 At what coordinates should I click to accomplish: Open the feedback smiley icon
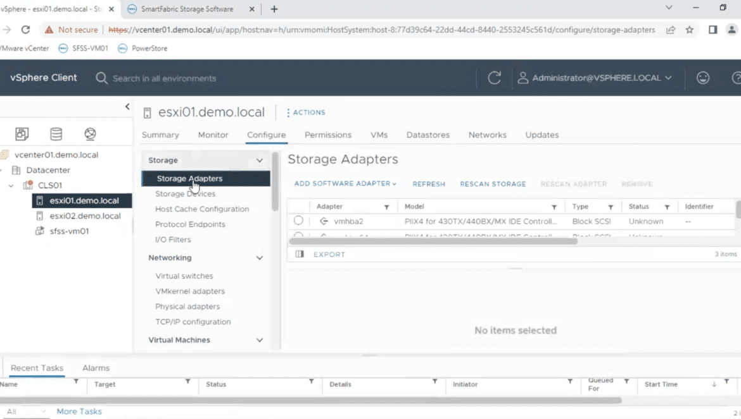[703, 78]
